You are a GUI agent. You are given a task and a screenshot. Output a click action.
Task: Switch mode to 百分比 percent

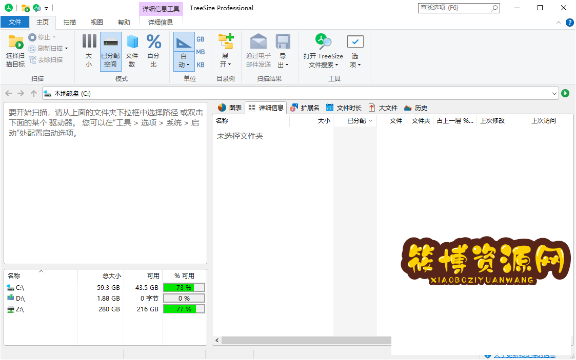[x=153, y=51]
